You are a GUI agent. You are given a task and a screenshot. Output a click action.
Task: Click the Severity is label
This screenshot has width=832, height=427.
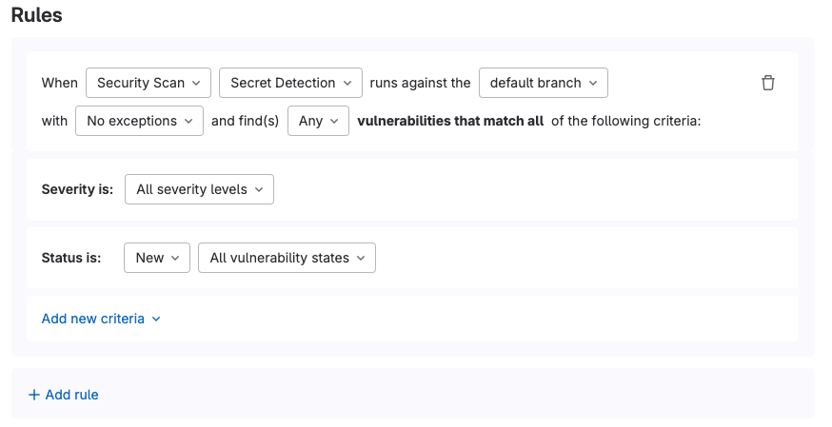click(x=77, y=189)
